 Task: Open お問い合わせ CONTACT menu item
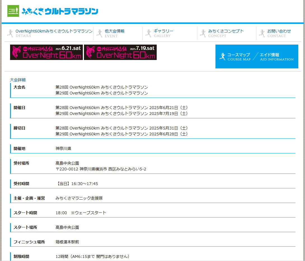click(279, 33)
